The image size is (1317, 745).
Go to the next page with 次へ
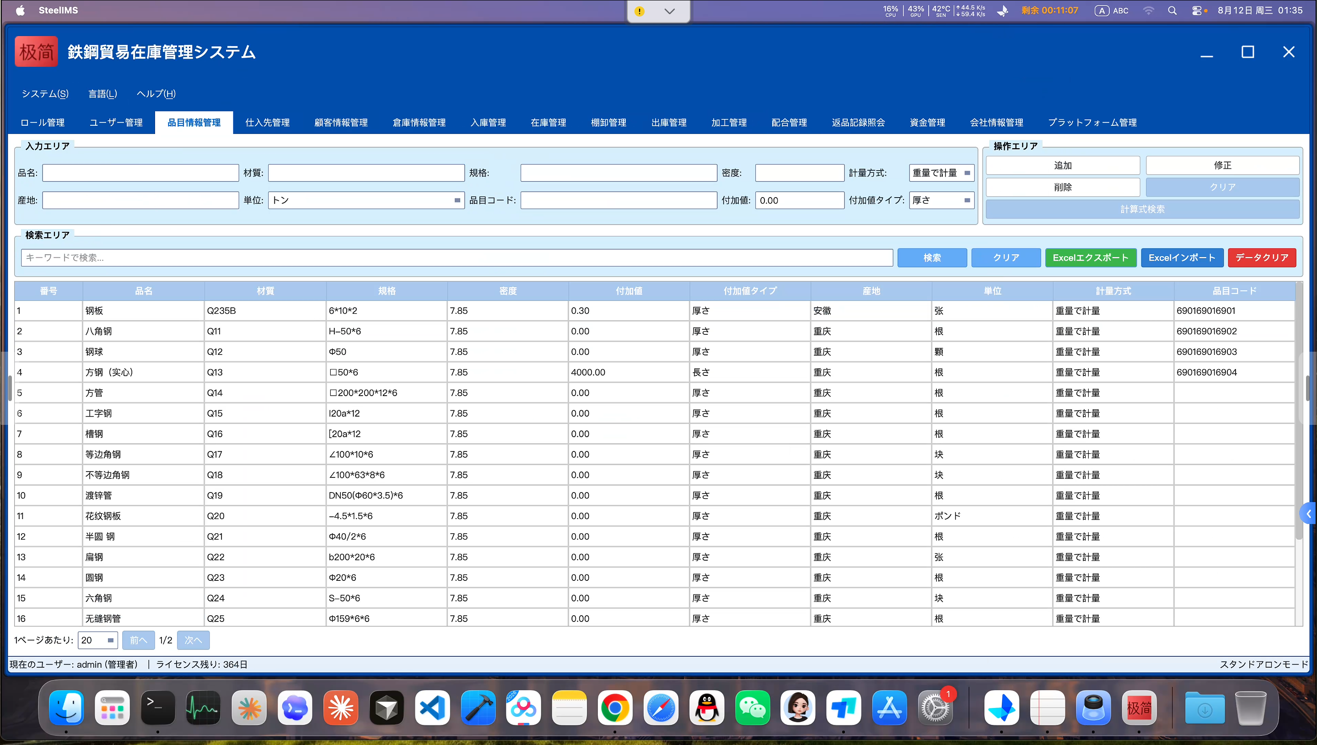click(x=193, y=640)
